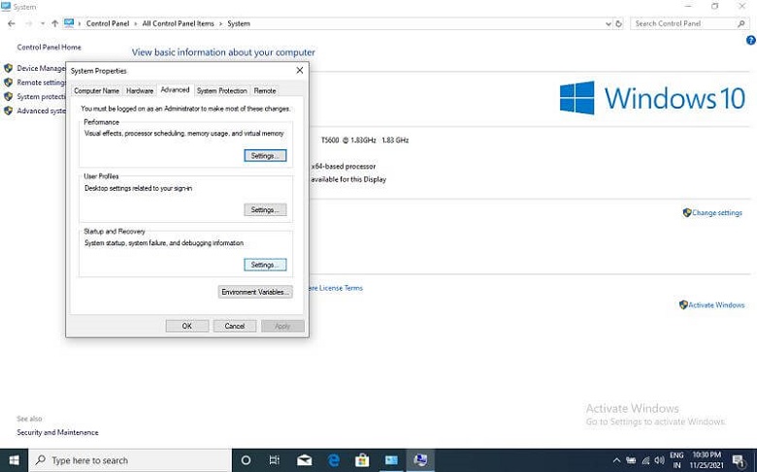Viewport: 757px width, 472px height.
Task: Open Cortana circle icon
Action: tap(246, 460)
